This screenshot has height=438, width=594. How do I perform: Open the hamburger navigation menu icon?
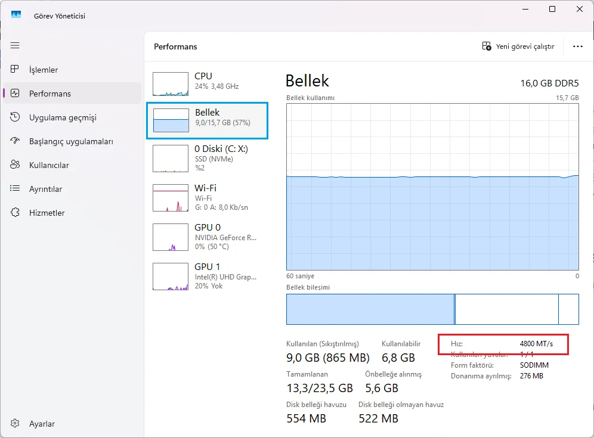point(15,46)
